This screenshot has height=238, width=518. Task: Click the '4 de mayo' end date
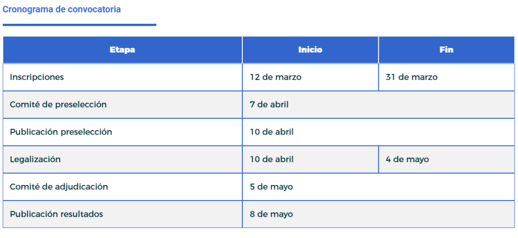click(407, 159)
